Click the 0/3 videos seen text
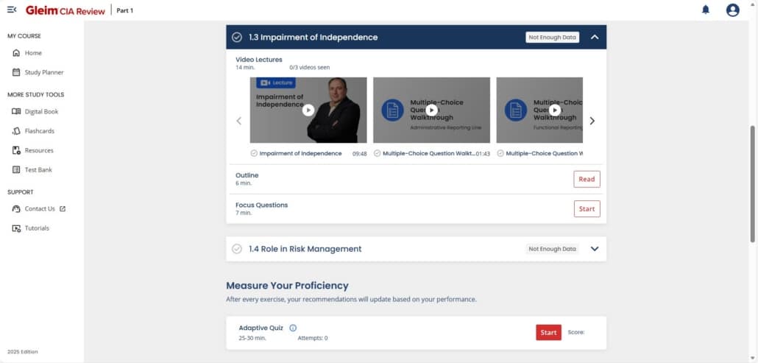The width and height of the screenshot is (758, 363). 309,68
